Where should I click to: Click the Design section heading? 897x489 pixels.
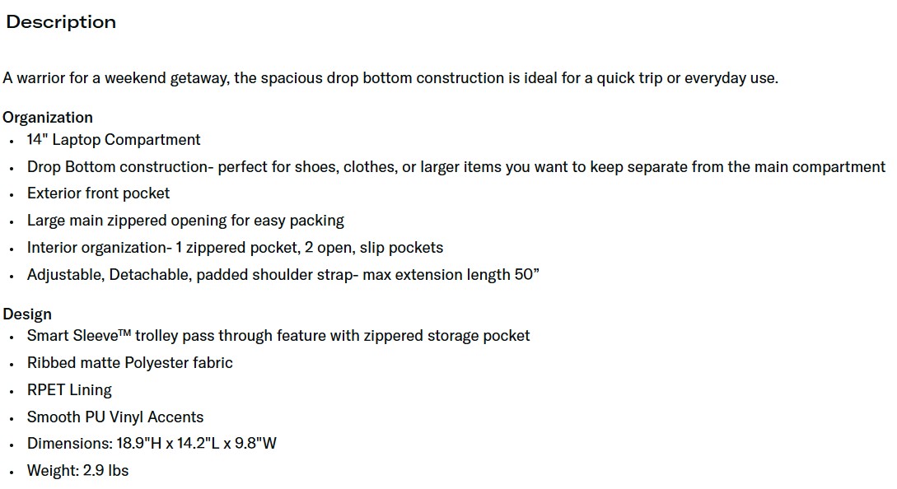[27, 314]
